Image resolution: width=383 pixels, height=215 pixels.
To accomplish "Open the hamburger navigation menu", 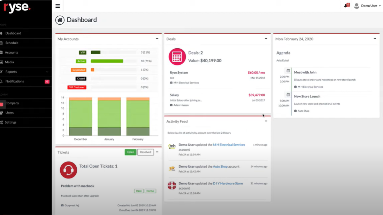I will point(58,6).
